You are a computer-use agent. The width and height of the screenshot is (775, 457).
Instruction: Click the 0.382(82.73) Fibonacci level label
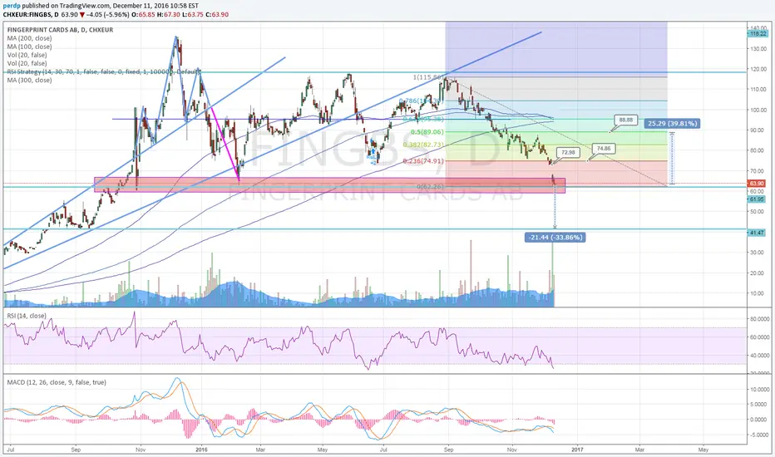(x=423, y=145)
